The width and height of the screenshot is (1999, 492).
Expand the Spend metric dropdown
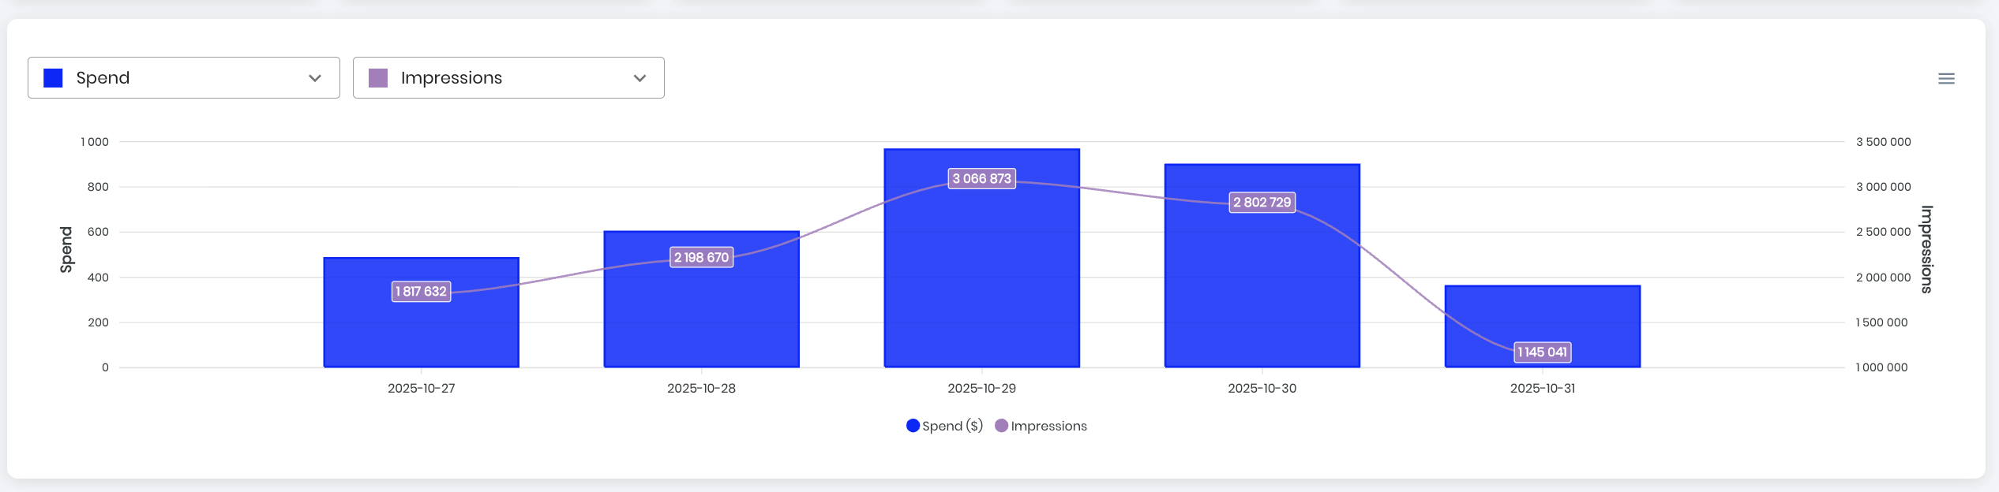[x=183, y=78]
